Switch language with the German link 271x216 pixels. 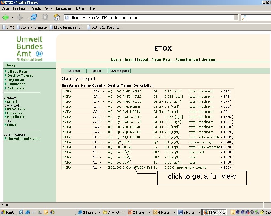point(208,59)
